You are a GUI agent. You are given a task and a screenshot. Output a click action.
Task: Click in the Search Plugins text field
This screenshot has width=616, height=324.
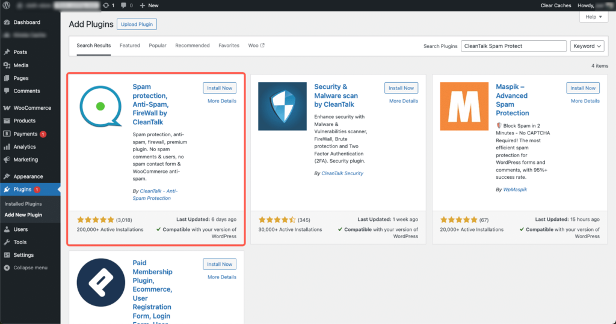[x=514, y=46]
